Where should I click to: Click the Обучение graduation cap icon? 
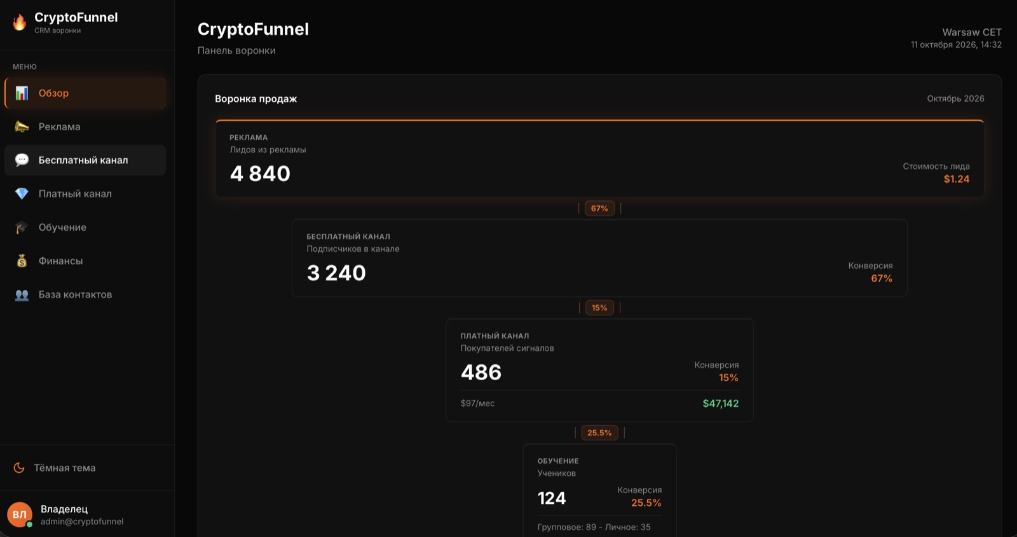[x=22, y=228]
